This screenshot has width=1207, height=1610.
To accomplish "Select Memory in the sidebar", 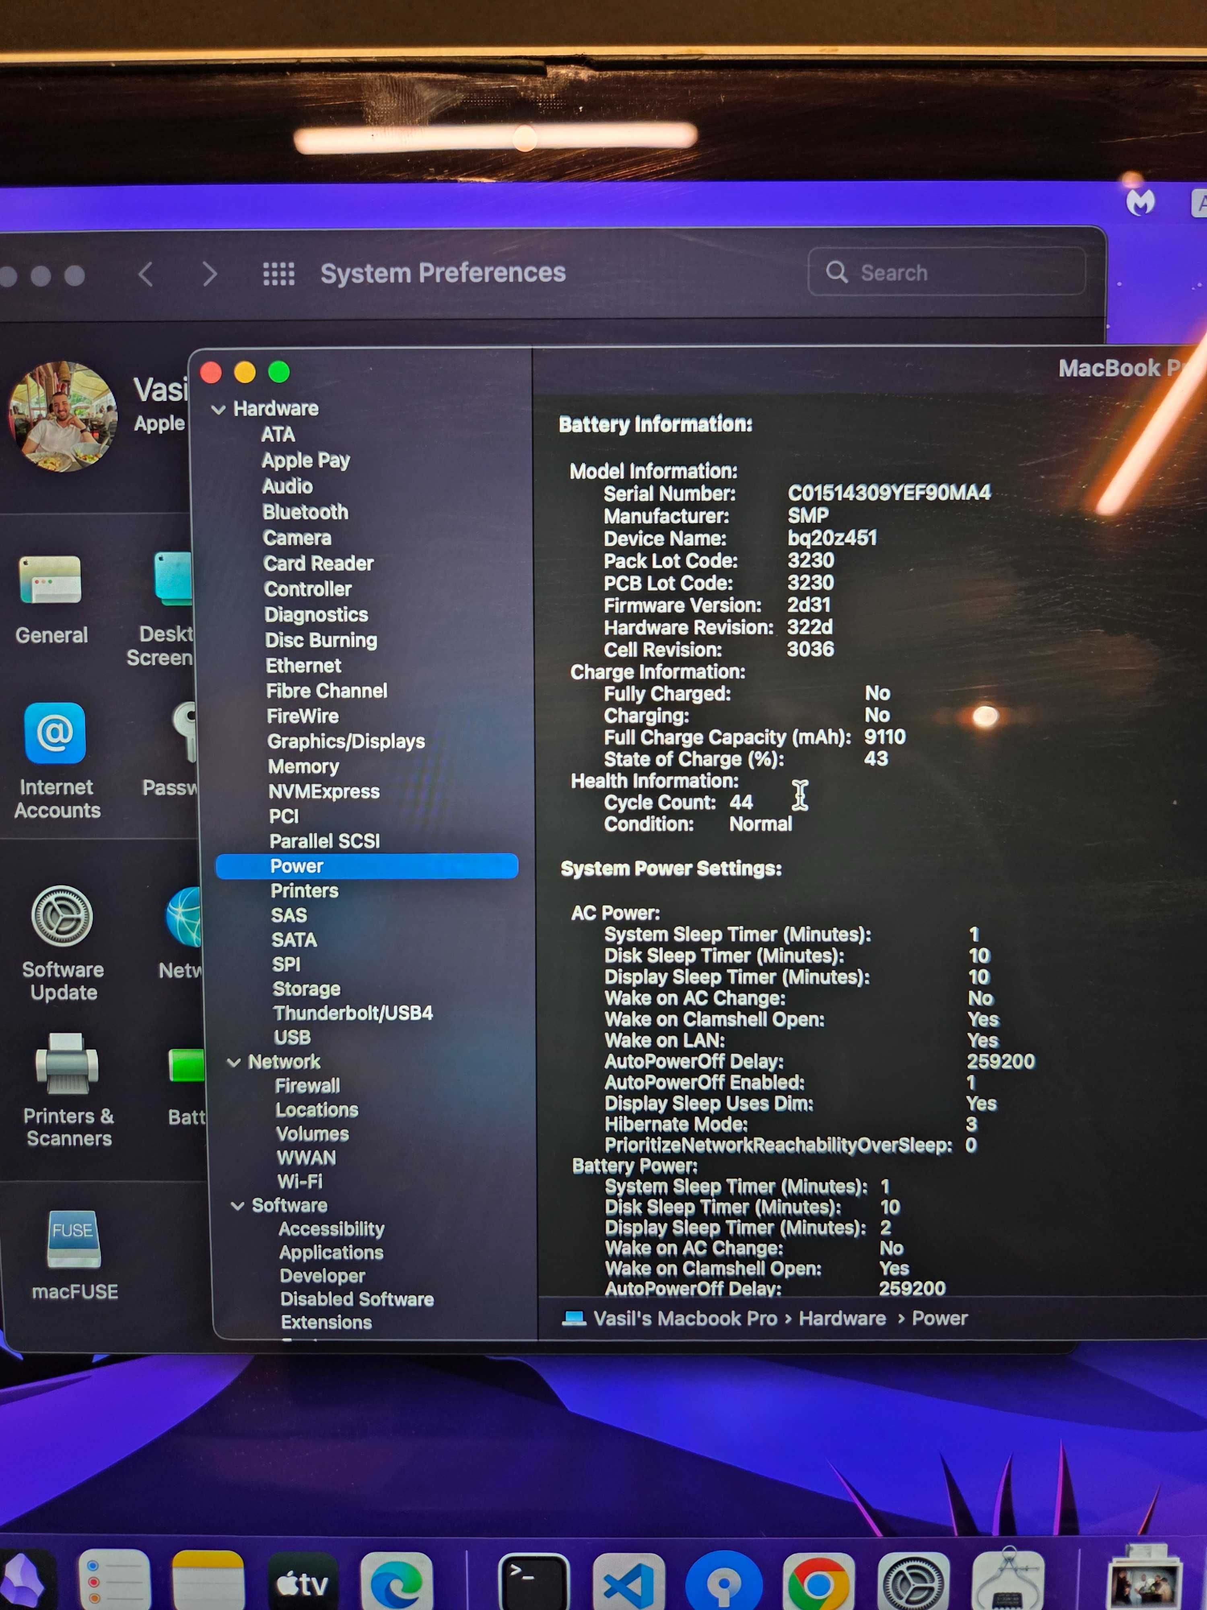I will pyautogui.click(x=303, y=766).
